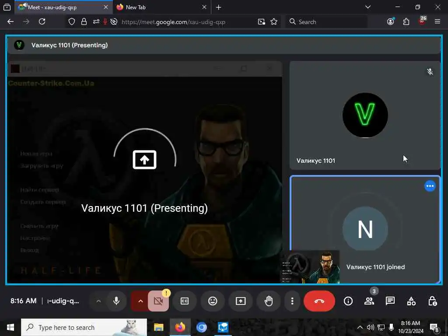Toggle the microphone in Meet controls
The image size is (448, 336).
(116, 301)
